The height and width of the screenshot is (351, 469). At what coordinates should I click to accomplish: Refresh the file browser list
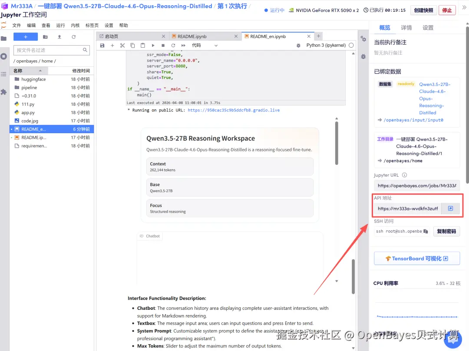coord(73,37)
